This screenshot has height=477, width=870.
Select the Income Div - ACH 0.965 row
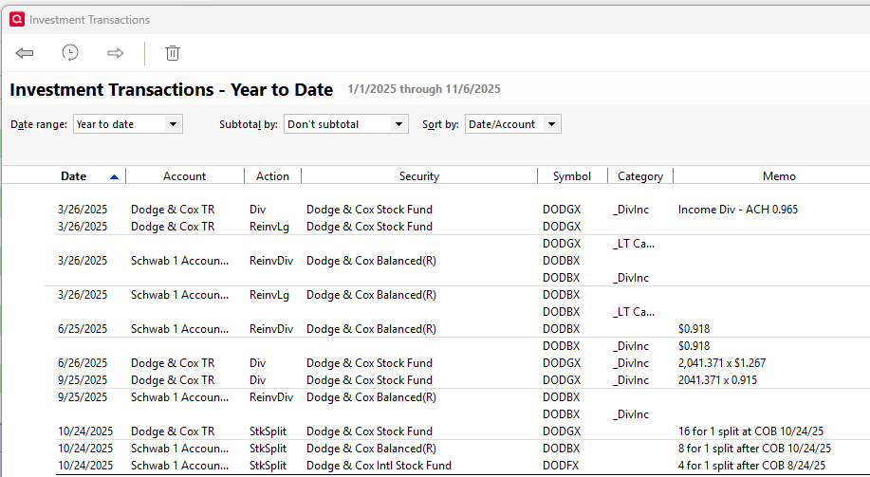point(738,210)
